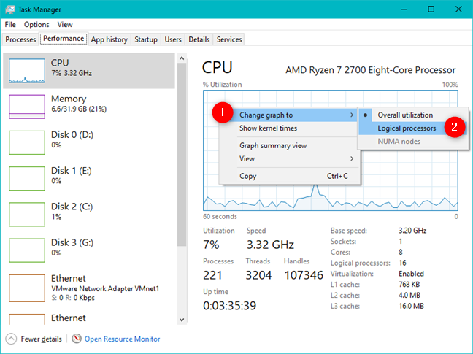Choose Copy from the context menu
Image resolution: width=473 pixels, height=354 pixels.
(x=289, y=176)
